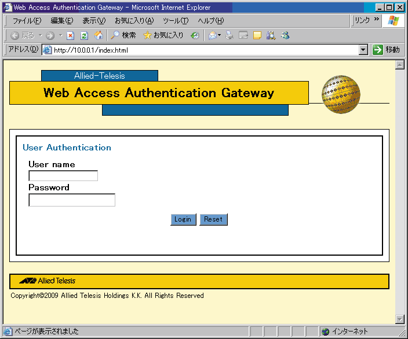Click the Forward arrow icon
408x339 pixels.
tap(50, 35)
